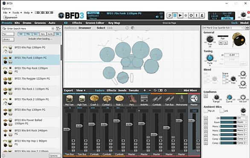This screenshot has width=250, height=158.
Task: Expand the Tools menu
Action: point(17,13)
